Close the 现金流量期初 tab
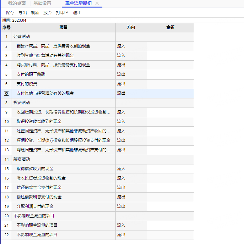This screenshot has height=244, width=244. pos(97,3)
